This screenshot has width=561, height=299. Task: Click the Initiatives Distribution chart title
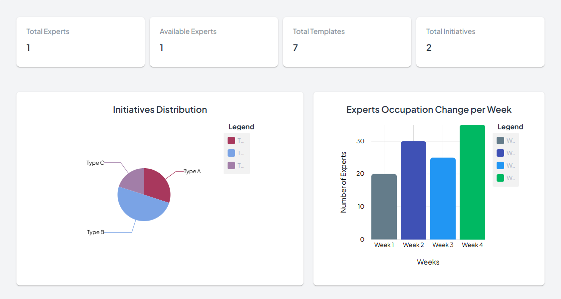pos(160,110)
